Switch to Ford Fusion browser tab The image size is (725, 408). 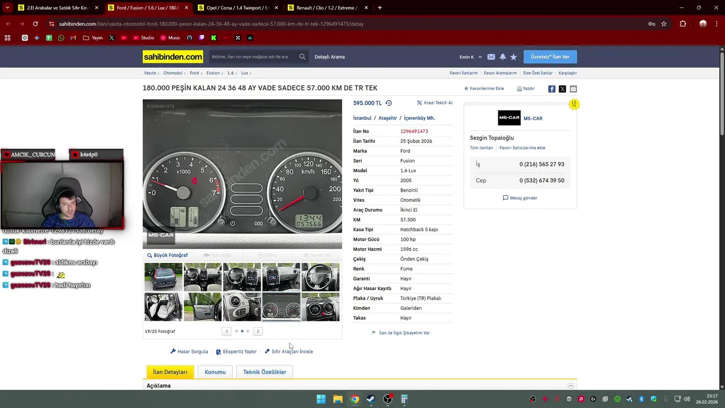coord(147,8)
